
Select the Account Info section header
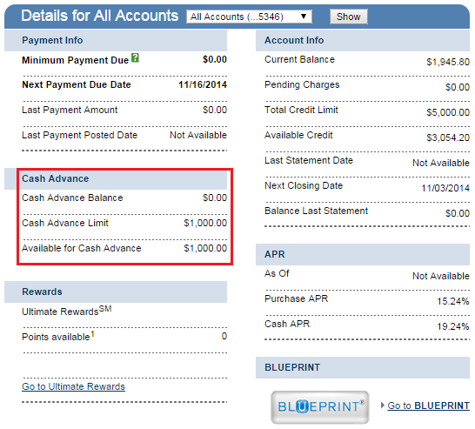(363, 40)
